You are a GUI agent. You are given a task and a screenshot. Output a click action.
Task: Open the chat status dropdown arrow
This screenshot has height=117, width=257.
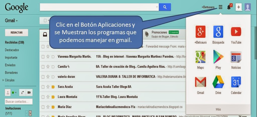tap(16, 93)
